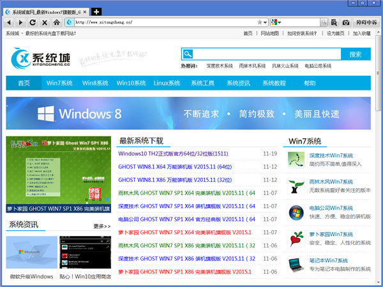This screenshot has width=383, height=287.
Task: Click the 搜索 button
Action: point(356,54)
